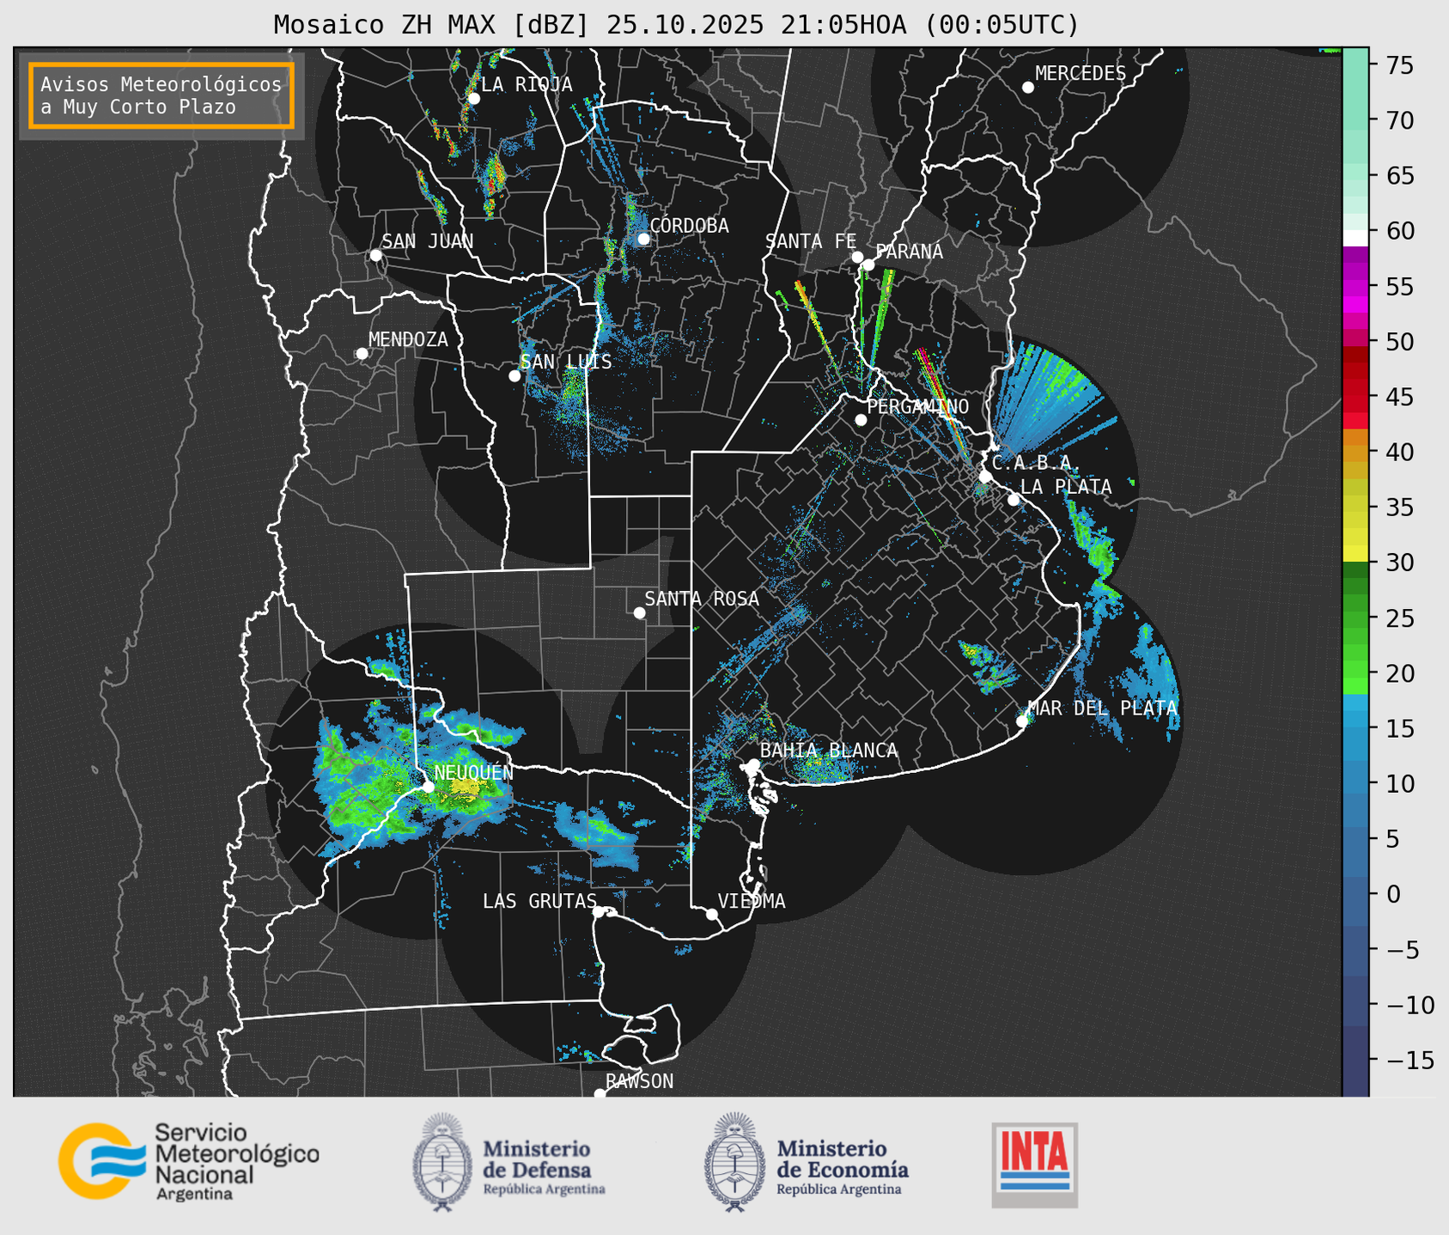This screenshot has width=1449, height=1235.
Task: Click the red storm cell south of La Rioja
Action: [x=492, y=178]
